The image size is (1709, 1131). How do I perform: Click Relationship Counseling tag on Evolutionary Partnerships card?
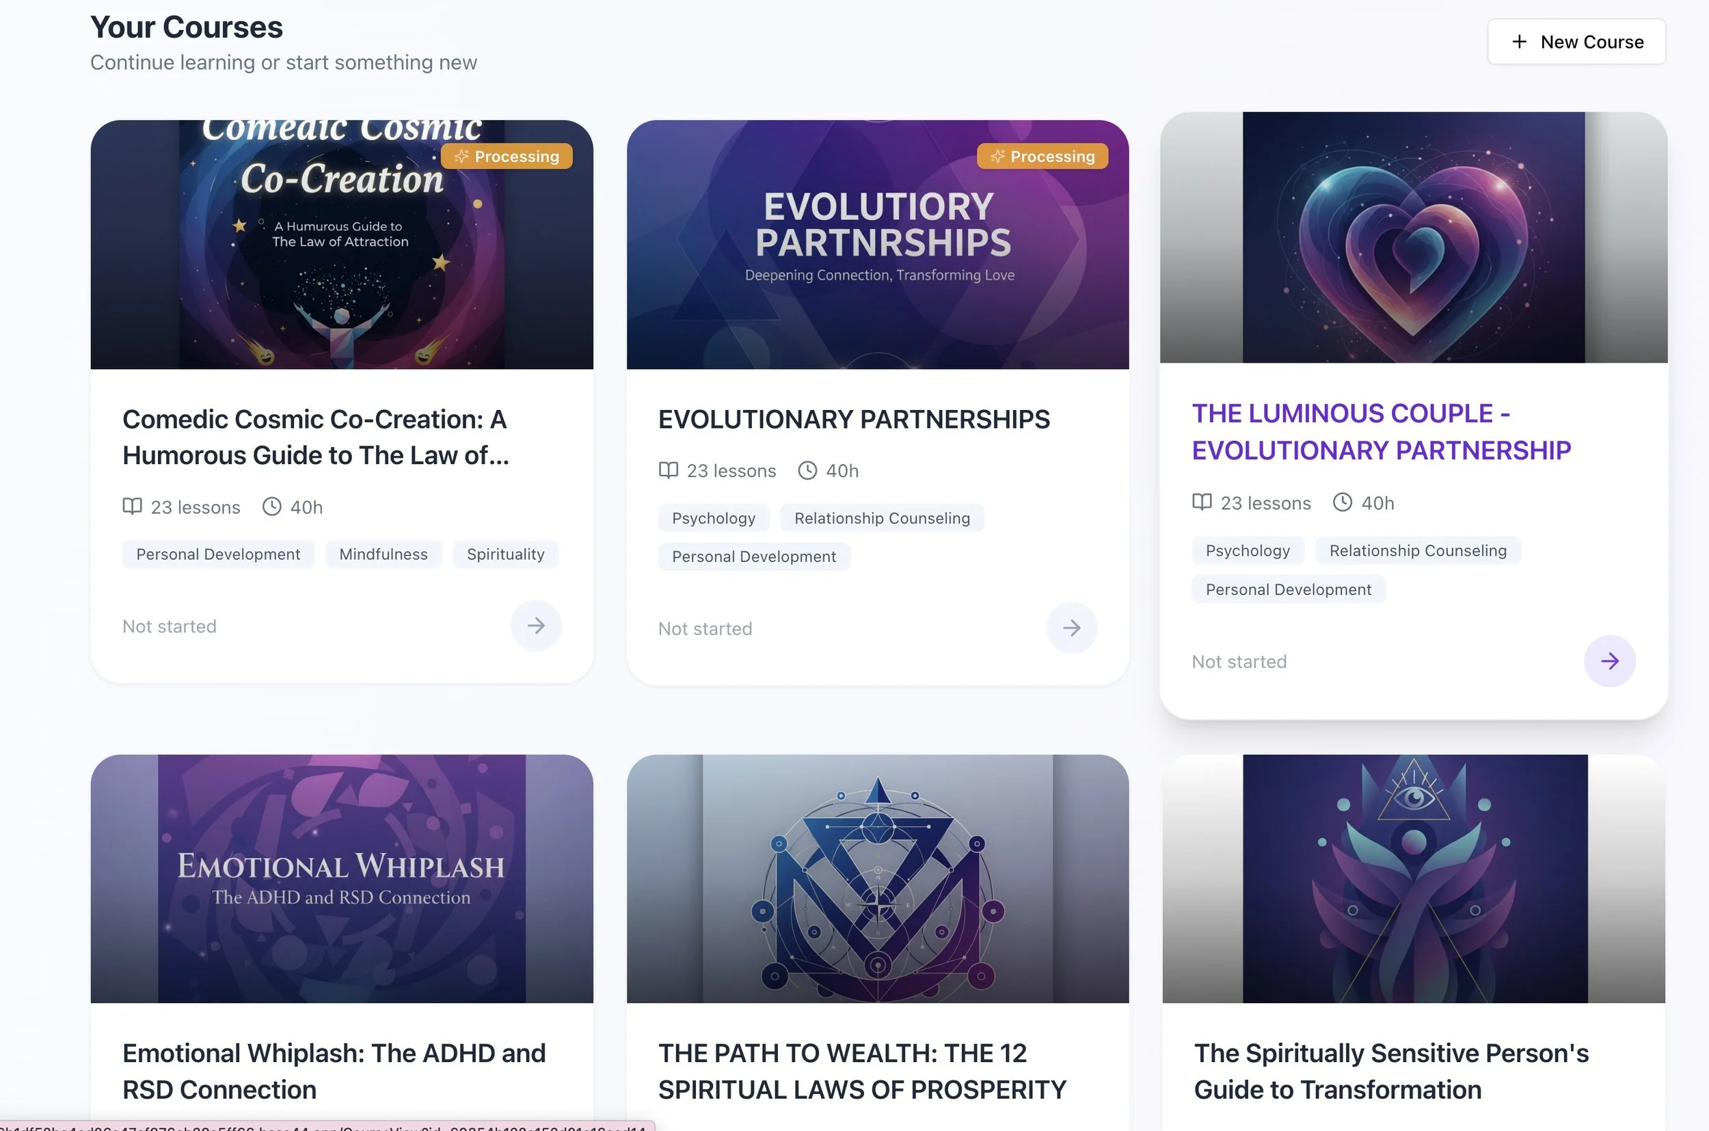[882, 518]
